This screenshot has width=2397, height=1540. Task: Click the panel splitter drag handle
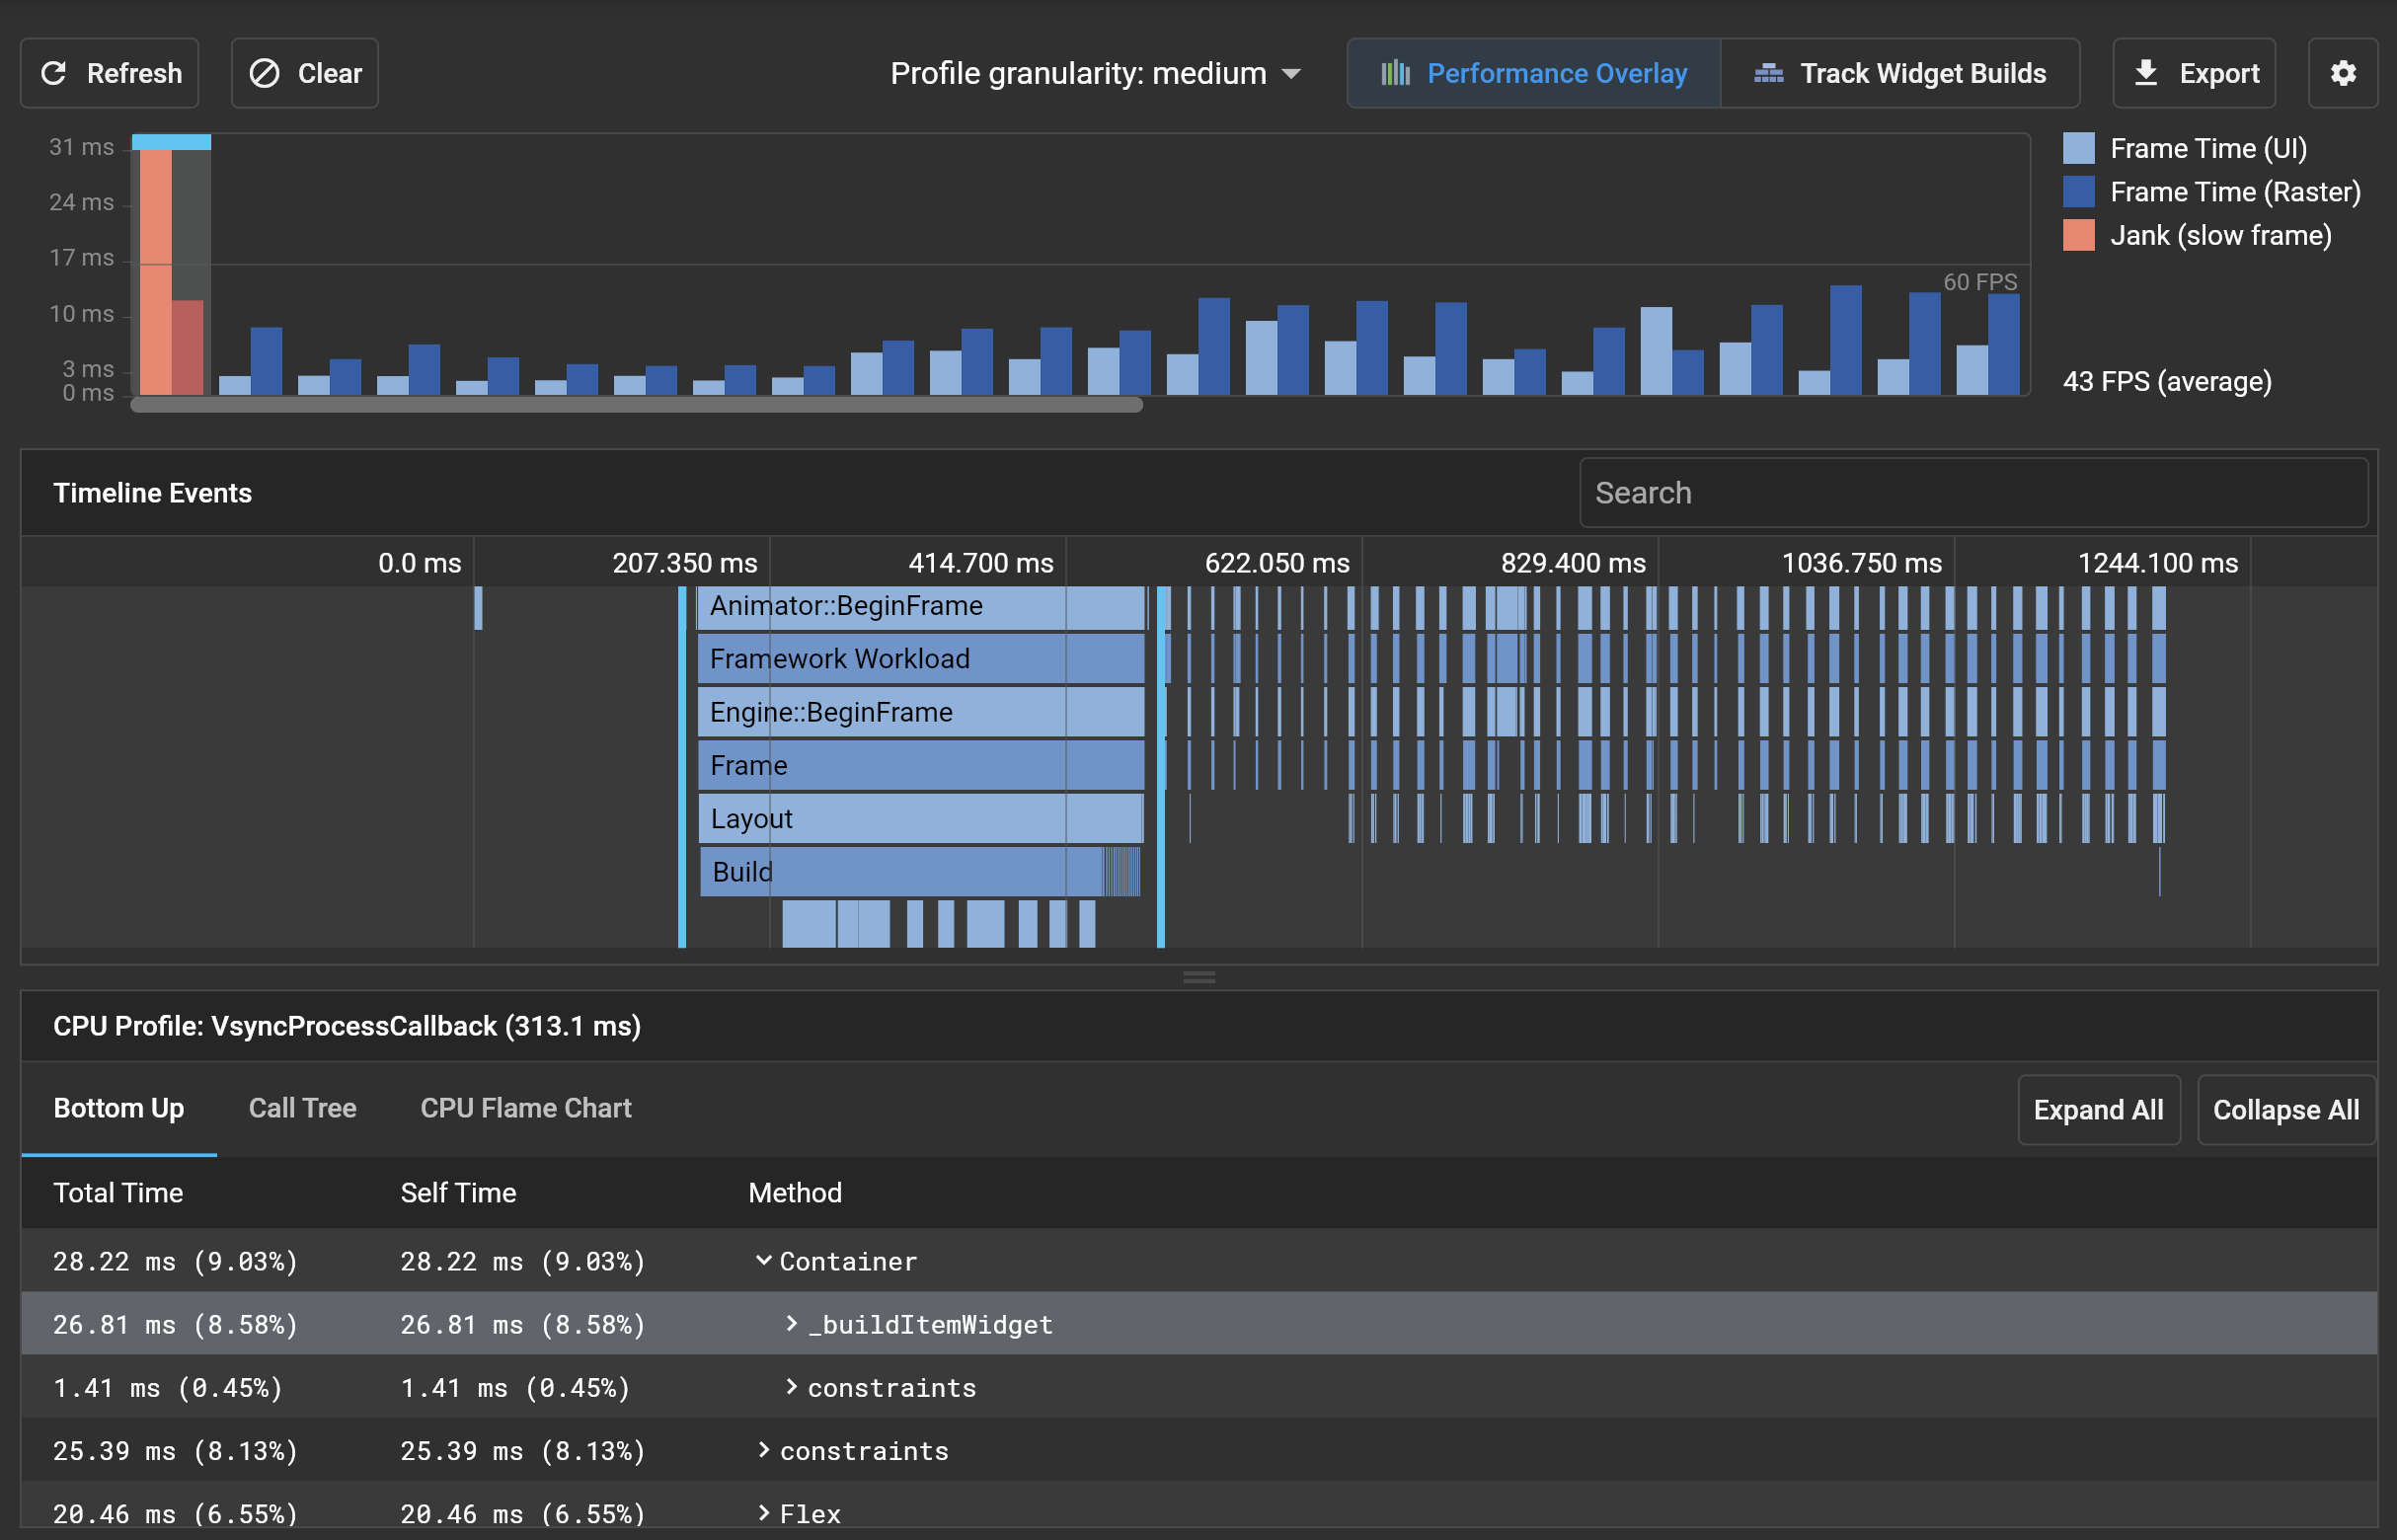[x=1199, y=977]
